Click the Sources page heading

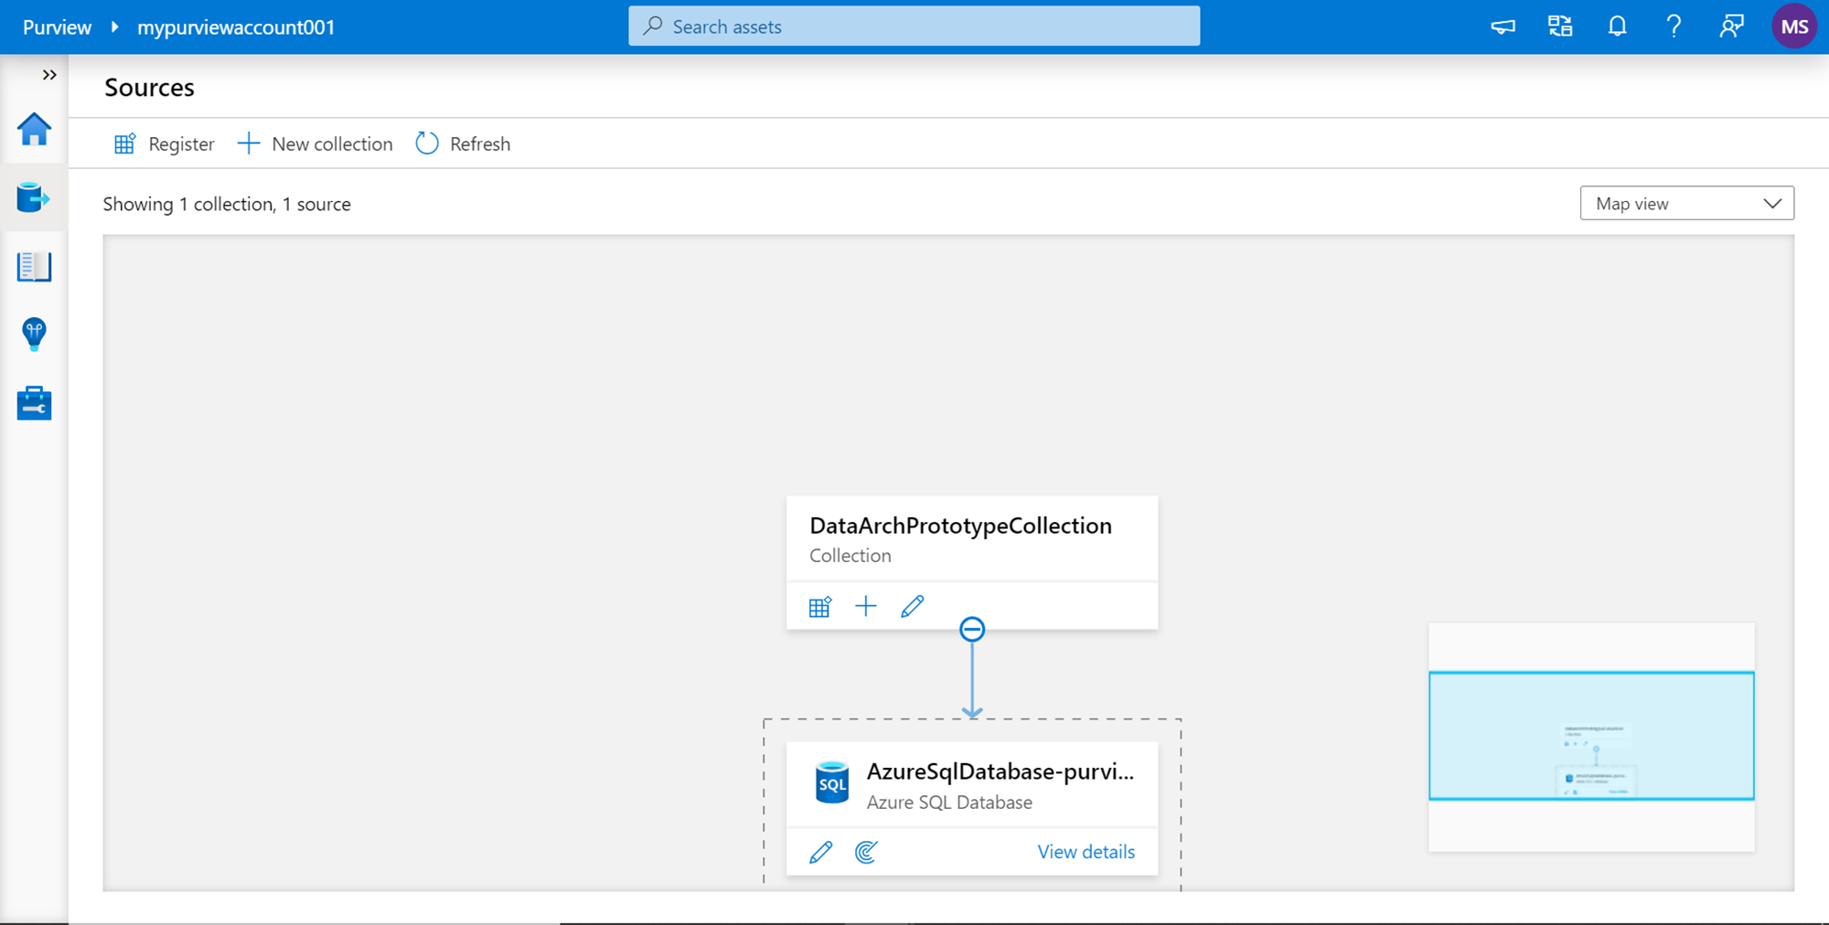click(149, 87)
